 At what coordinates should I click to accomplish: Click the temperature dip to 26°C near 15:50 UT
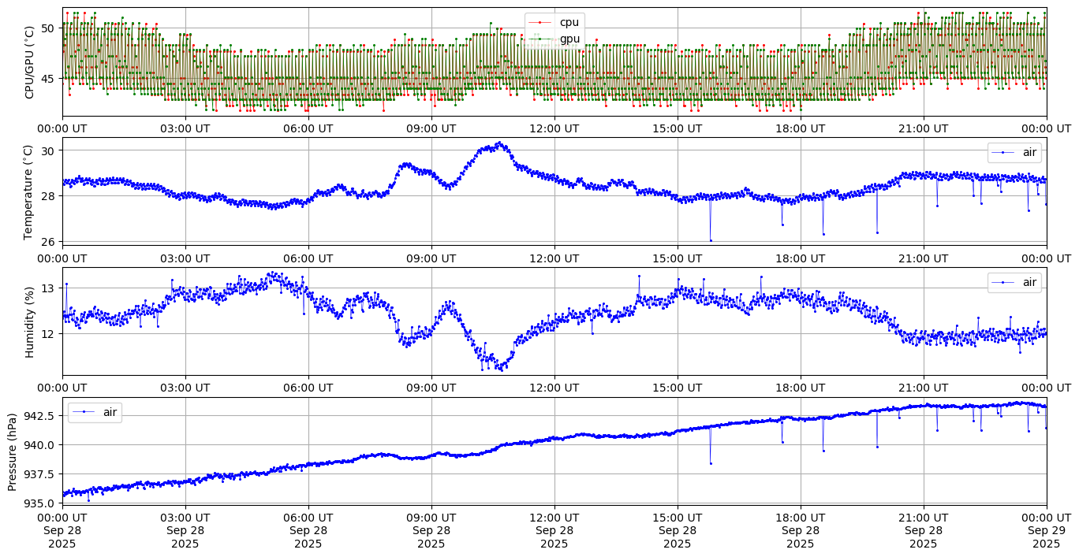point(711,240)
